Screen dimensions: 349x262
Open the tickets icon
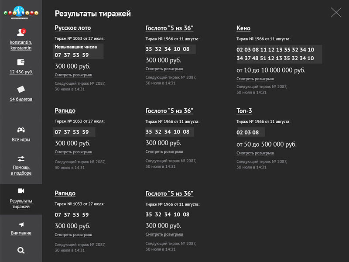[x=21, y=90]
